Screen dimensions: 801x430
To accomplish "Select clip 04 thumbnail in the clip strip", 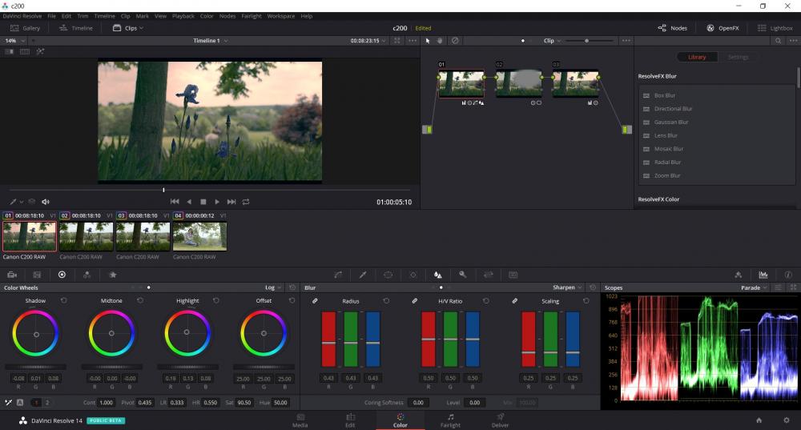I will coord(199,236).
